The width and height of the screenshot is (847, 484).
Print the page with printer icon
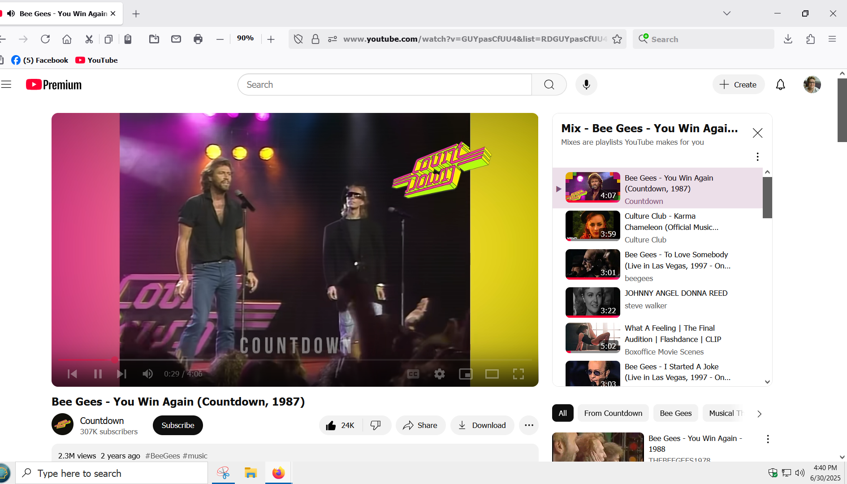pos(198,39)
